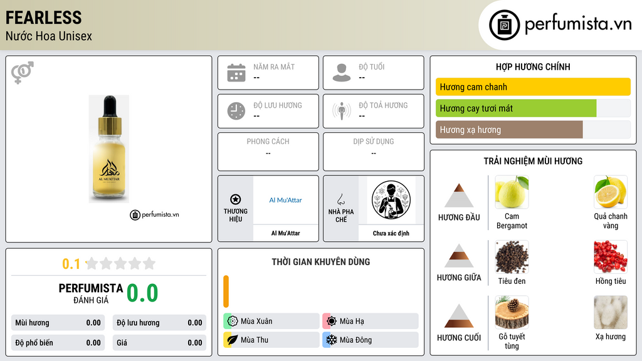Click the Phong Cách info box
The image size is (642, 361).
click(x=268, y=152)
